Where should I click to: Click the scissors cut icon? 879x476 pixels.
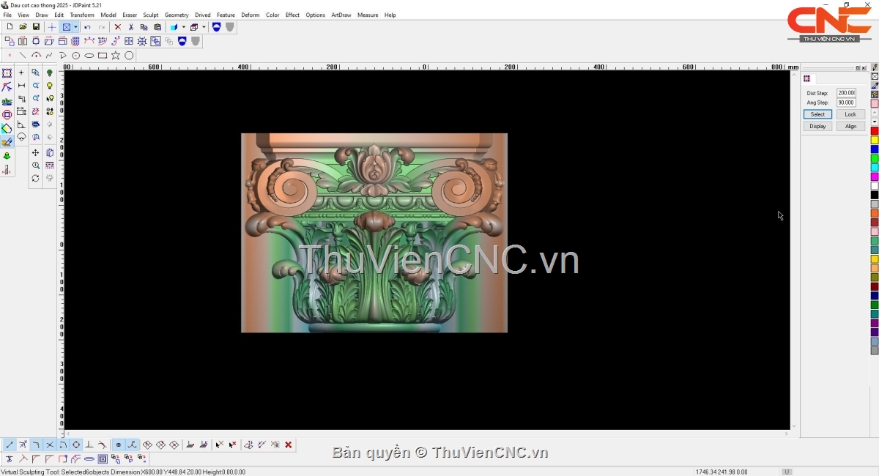(x=131, y=27)
